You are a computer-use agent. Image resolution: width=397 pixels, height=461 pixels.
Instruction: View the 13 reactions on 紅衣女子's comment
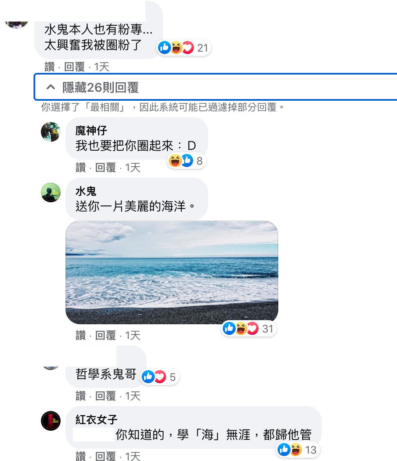(x=298, y=450)
